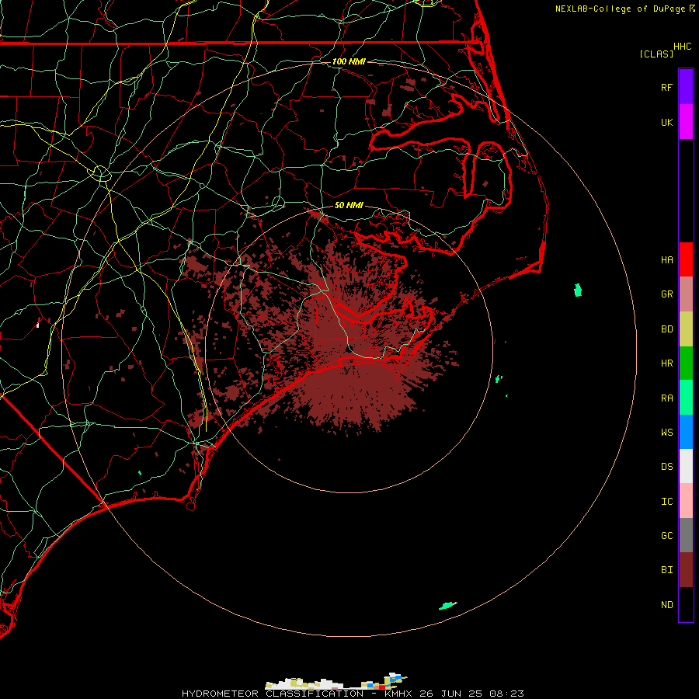Click the HHC product code text

682,47
